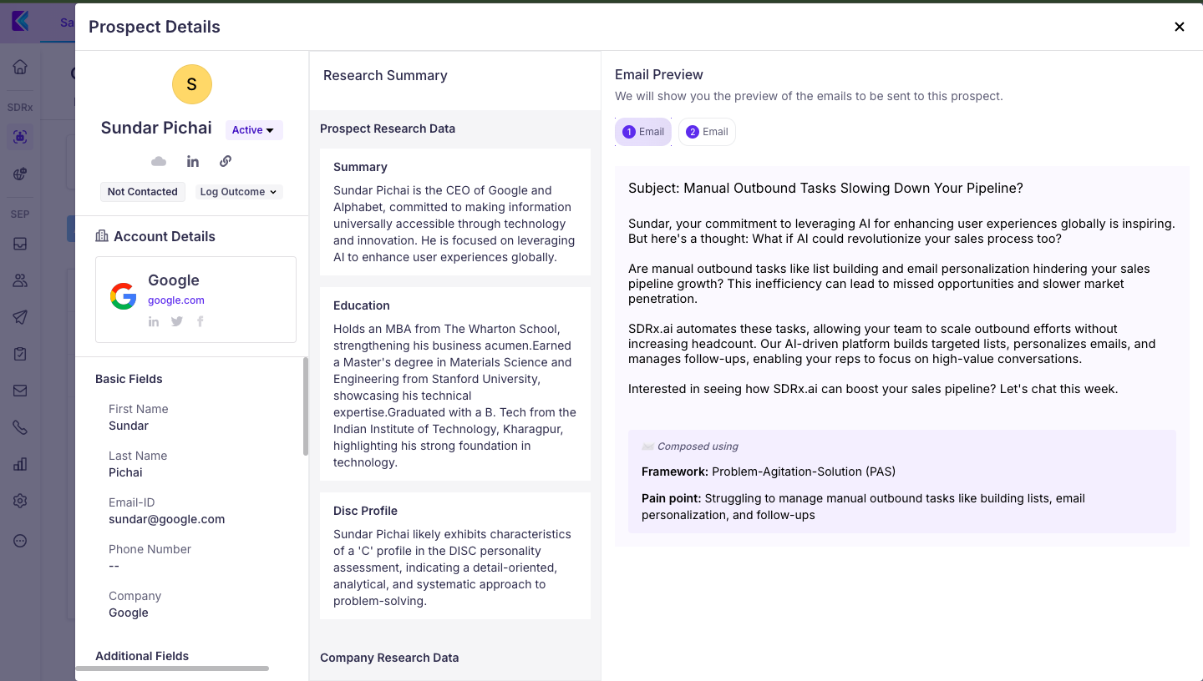This screenshot has height=681, width=1203.
Task: Click the Company field value Google
Action: 129,613
